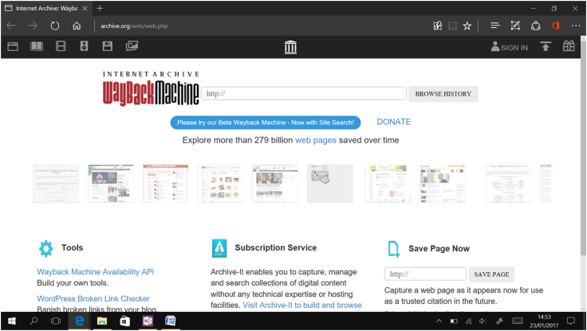587x331 pixels.
Task: Select the Internet Archive Wayback tab
Action: [46, 8]
